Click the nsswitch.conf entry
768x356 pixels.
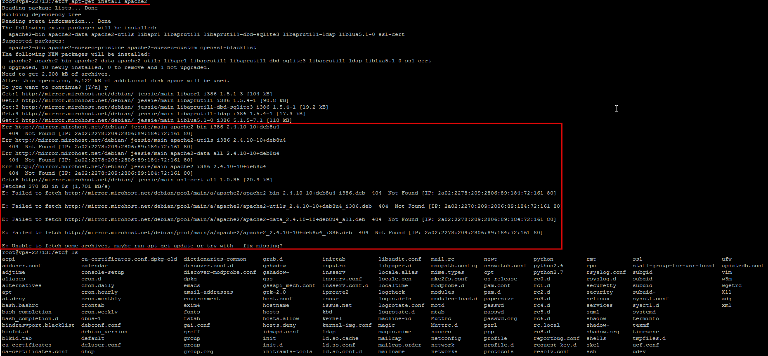506,266
